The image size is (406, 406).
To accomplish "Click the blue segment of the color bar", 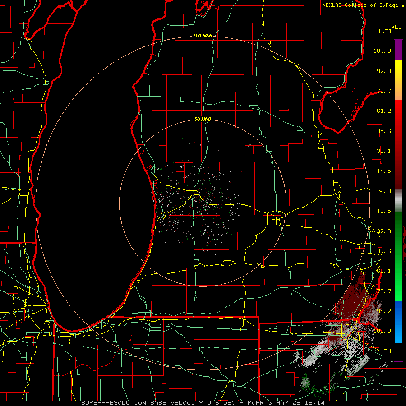I will (398, 322).
